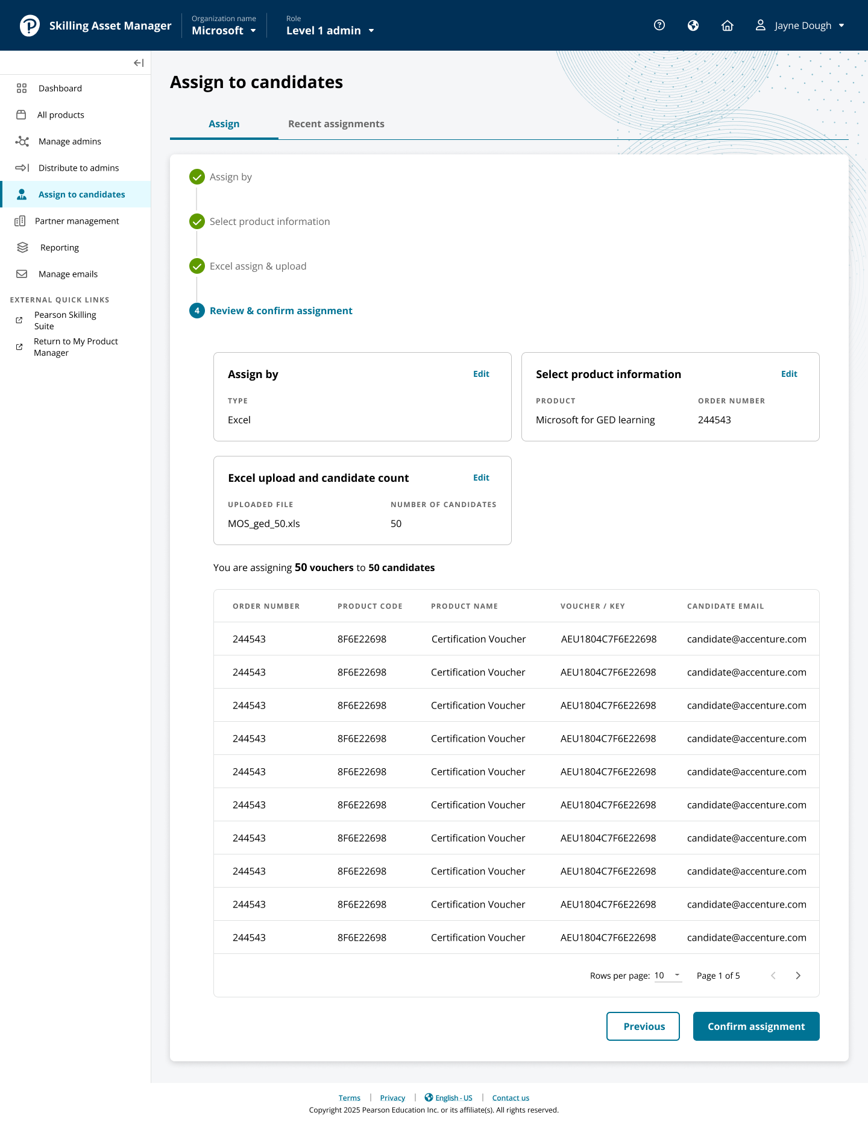The width and height of the screenshot is (868, 1124).
Task: Open the rows per page dropdown
Action: click(668, 976)
